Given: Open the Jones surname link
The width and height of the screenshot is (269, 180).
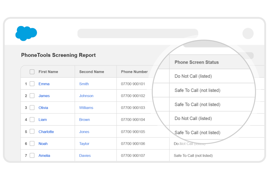Looking at the screenshot, I should (84, 132).
